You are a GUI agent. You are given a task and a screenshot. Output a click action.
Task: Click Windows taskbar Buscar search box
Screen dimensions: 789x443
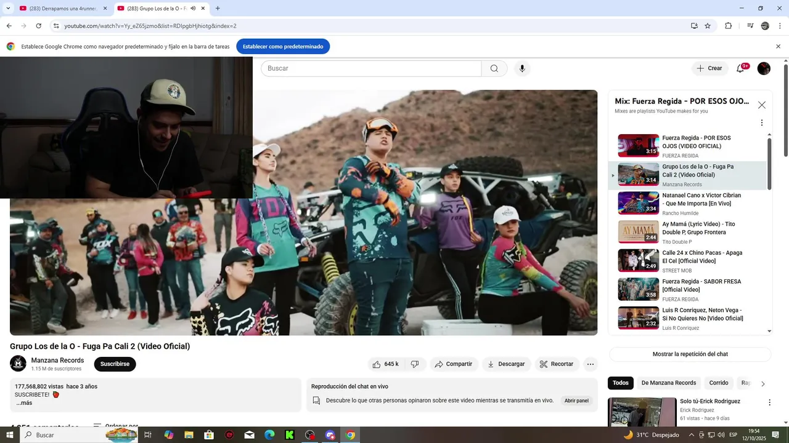click(x=80, y=435)
